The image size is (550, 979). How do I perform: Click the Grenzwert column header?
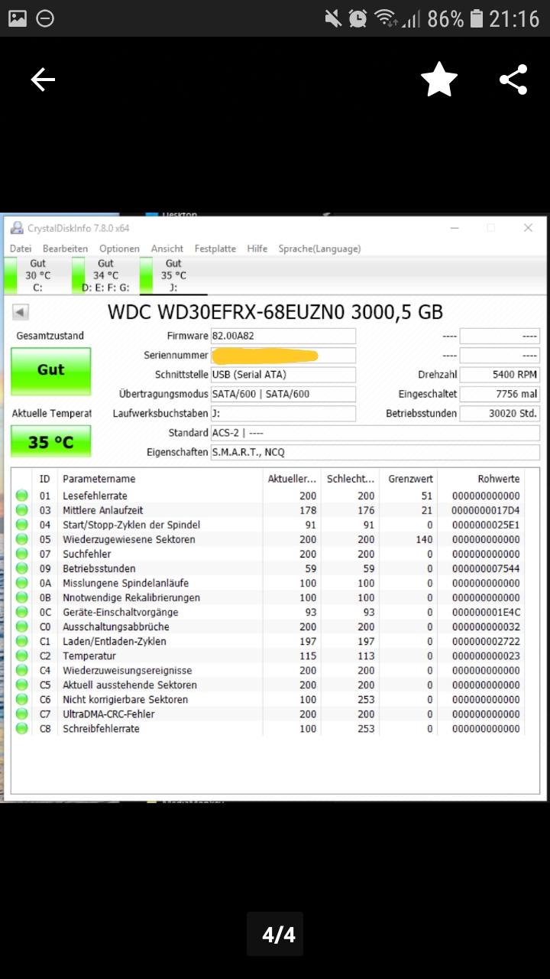click(411, 479)
